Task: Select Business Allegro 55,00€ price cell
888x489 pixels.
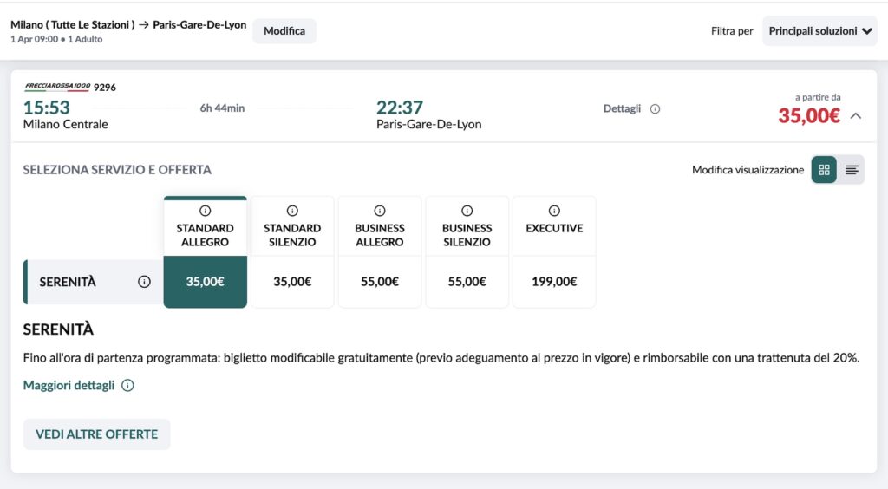Action: tap(380, 282)
